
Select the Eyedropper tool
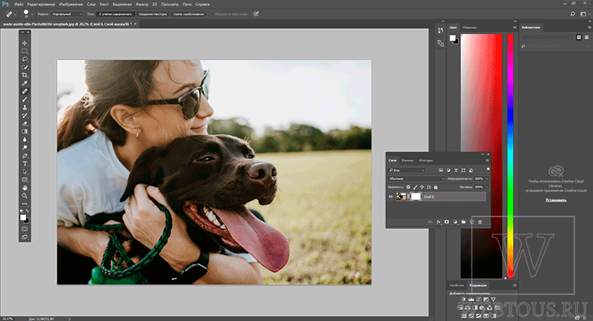(24, 83)
